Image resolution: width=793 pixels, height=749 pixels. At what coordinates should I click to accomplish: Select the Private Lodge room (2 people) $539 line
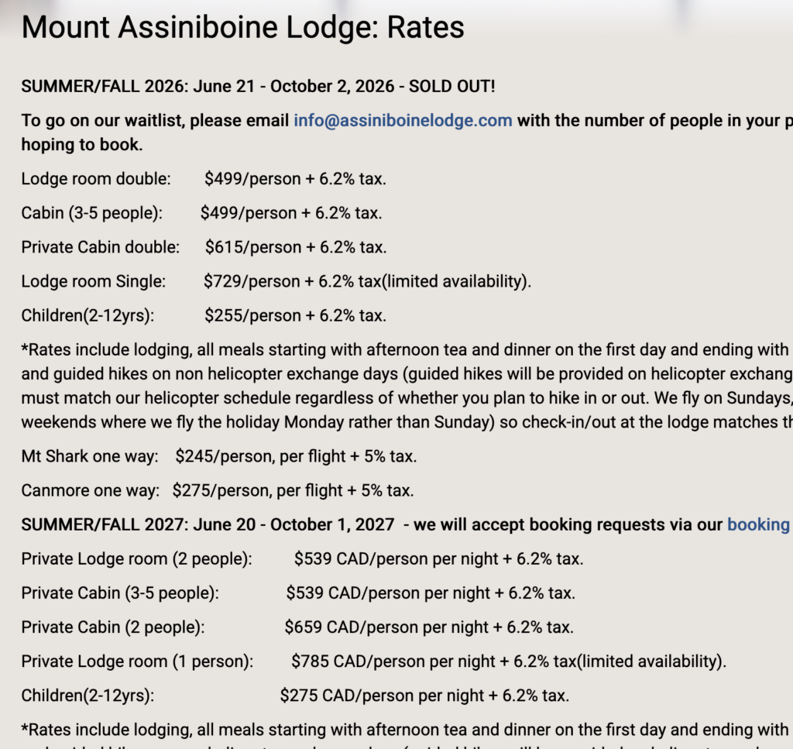pos(303,559)
